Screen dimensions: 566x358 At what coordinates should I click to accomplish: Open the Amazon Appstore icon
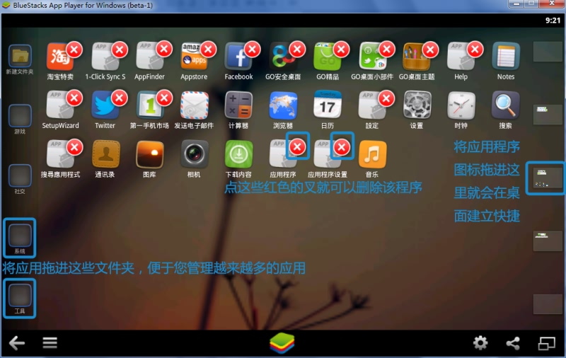[194, 57]
